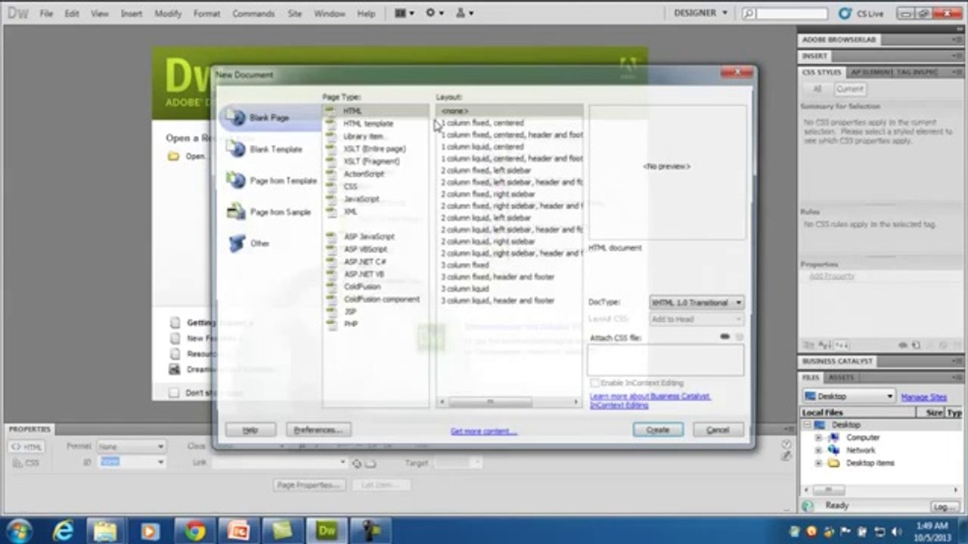
Task: Open the DocType dropdown
Action: pos(697,302)
